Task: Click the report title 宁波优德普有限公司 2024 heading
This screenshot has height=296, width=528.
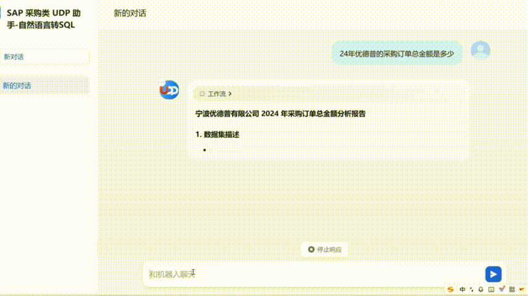Action: pos(280,113)
